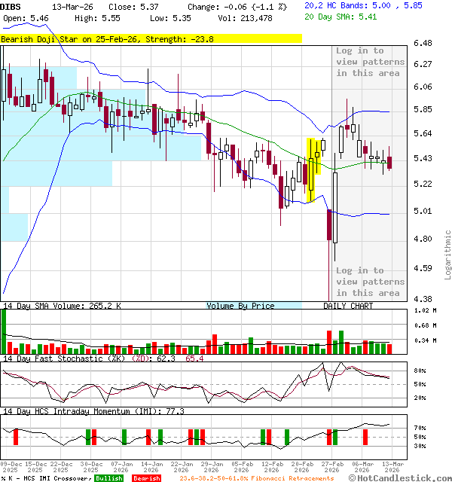
Task: Click the yellow highlighted candlestick pattern
Action: pyautogui.click(x=311, y=170)
